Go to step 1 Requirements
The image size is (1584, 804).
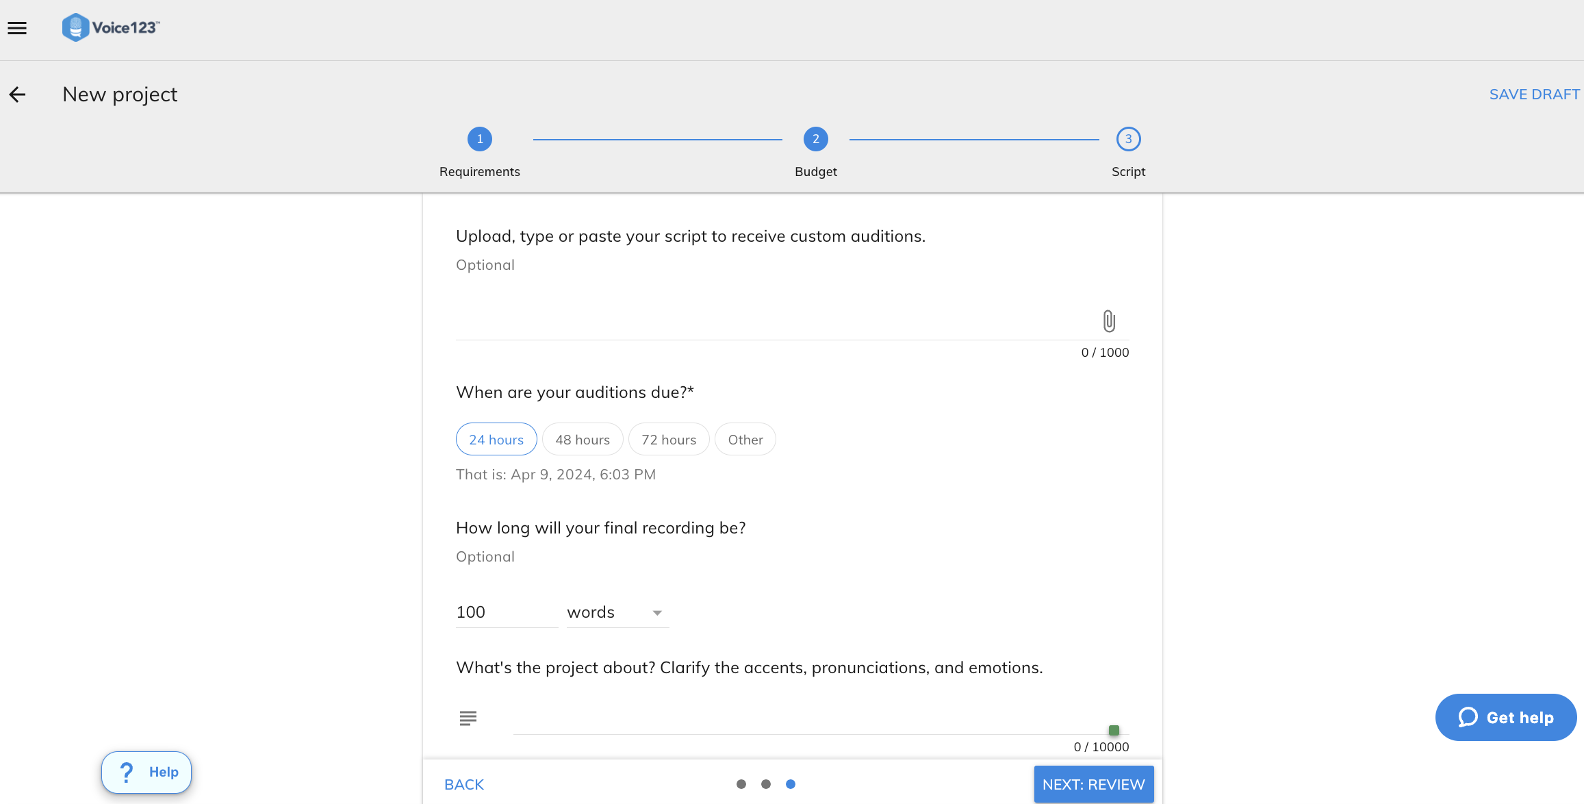(480, 140)
